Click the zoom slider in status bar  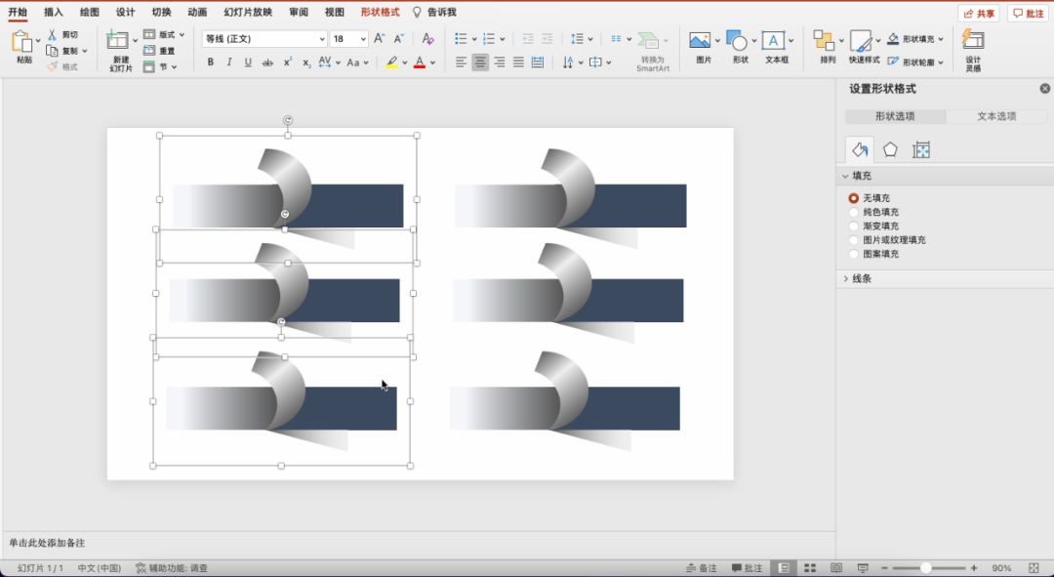[925, 568]
